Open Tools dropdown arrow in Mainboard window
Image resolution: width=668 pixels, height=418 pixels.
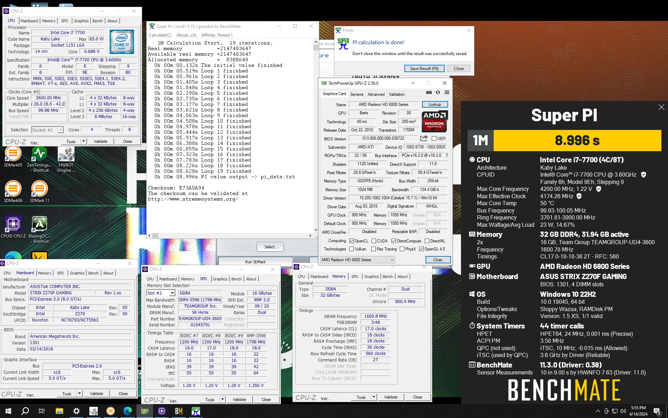pyautogui.click(x=79, y=394)
